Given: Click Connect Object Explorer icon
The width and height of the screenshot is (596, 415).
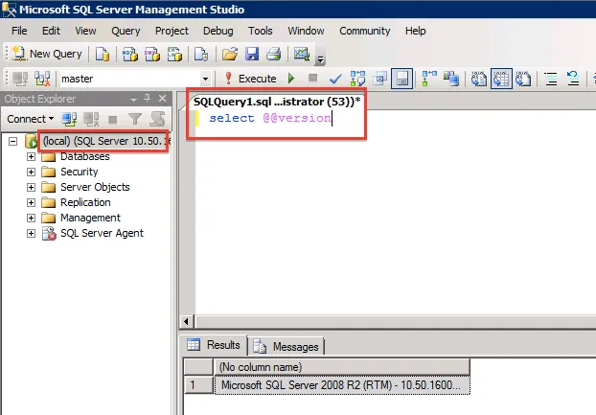Looking at the screenshot, I should [69, 120].
